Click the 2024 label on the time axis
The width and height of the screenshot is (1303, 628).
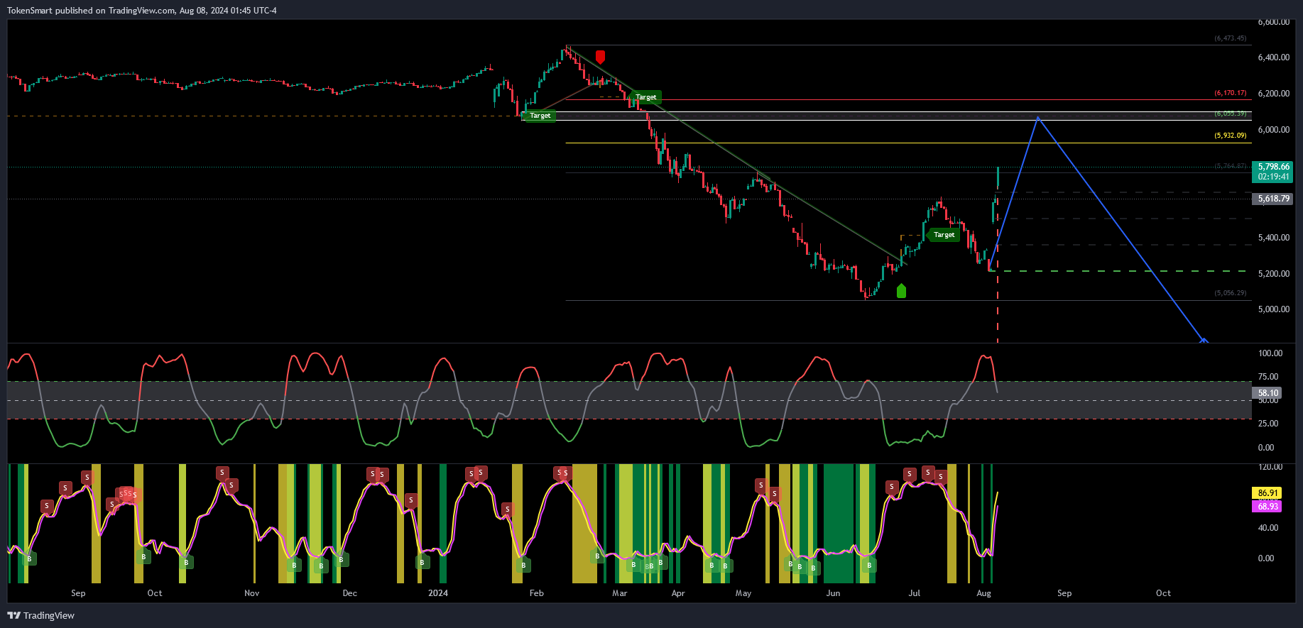438,593
